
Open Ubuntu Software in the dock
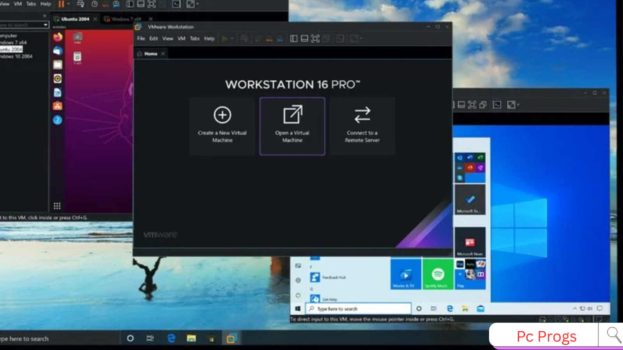58,106
